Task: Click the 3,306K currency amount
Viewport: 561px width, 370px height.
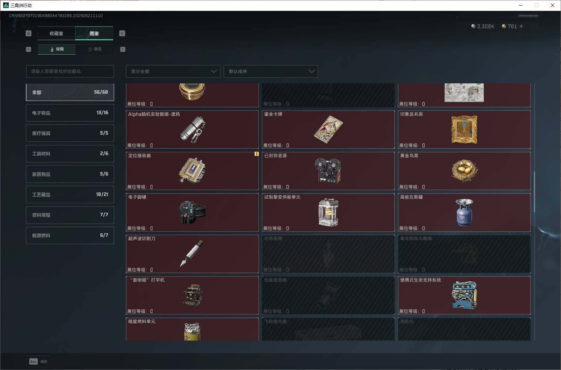Action: pyautogui.click(x=486, y=26)
